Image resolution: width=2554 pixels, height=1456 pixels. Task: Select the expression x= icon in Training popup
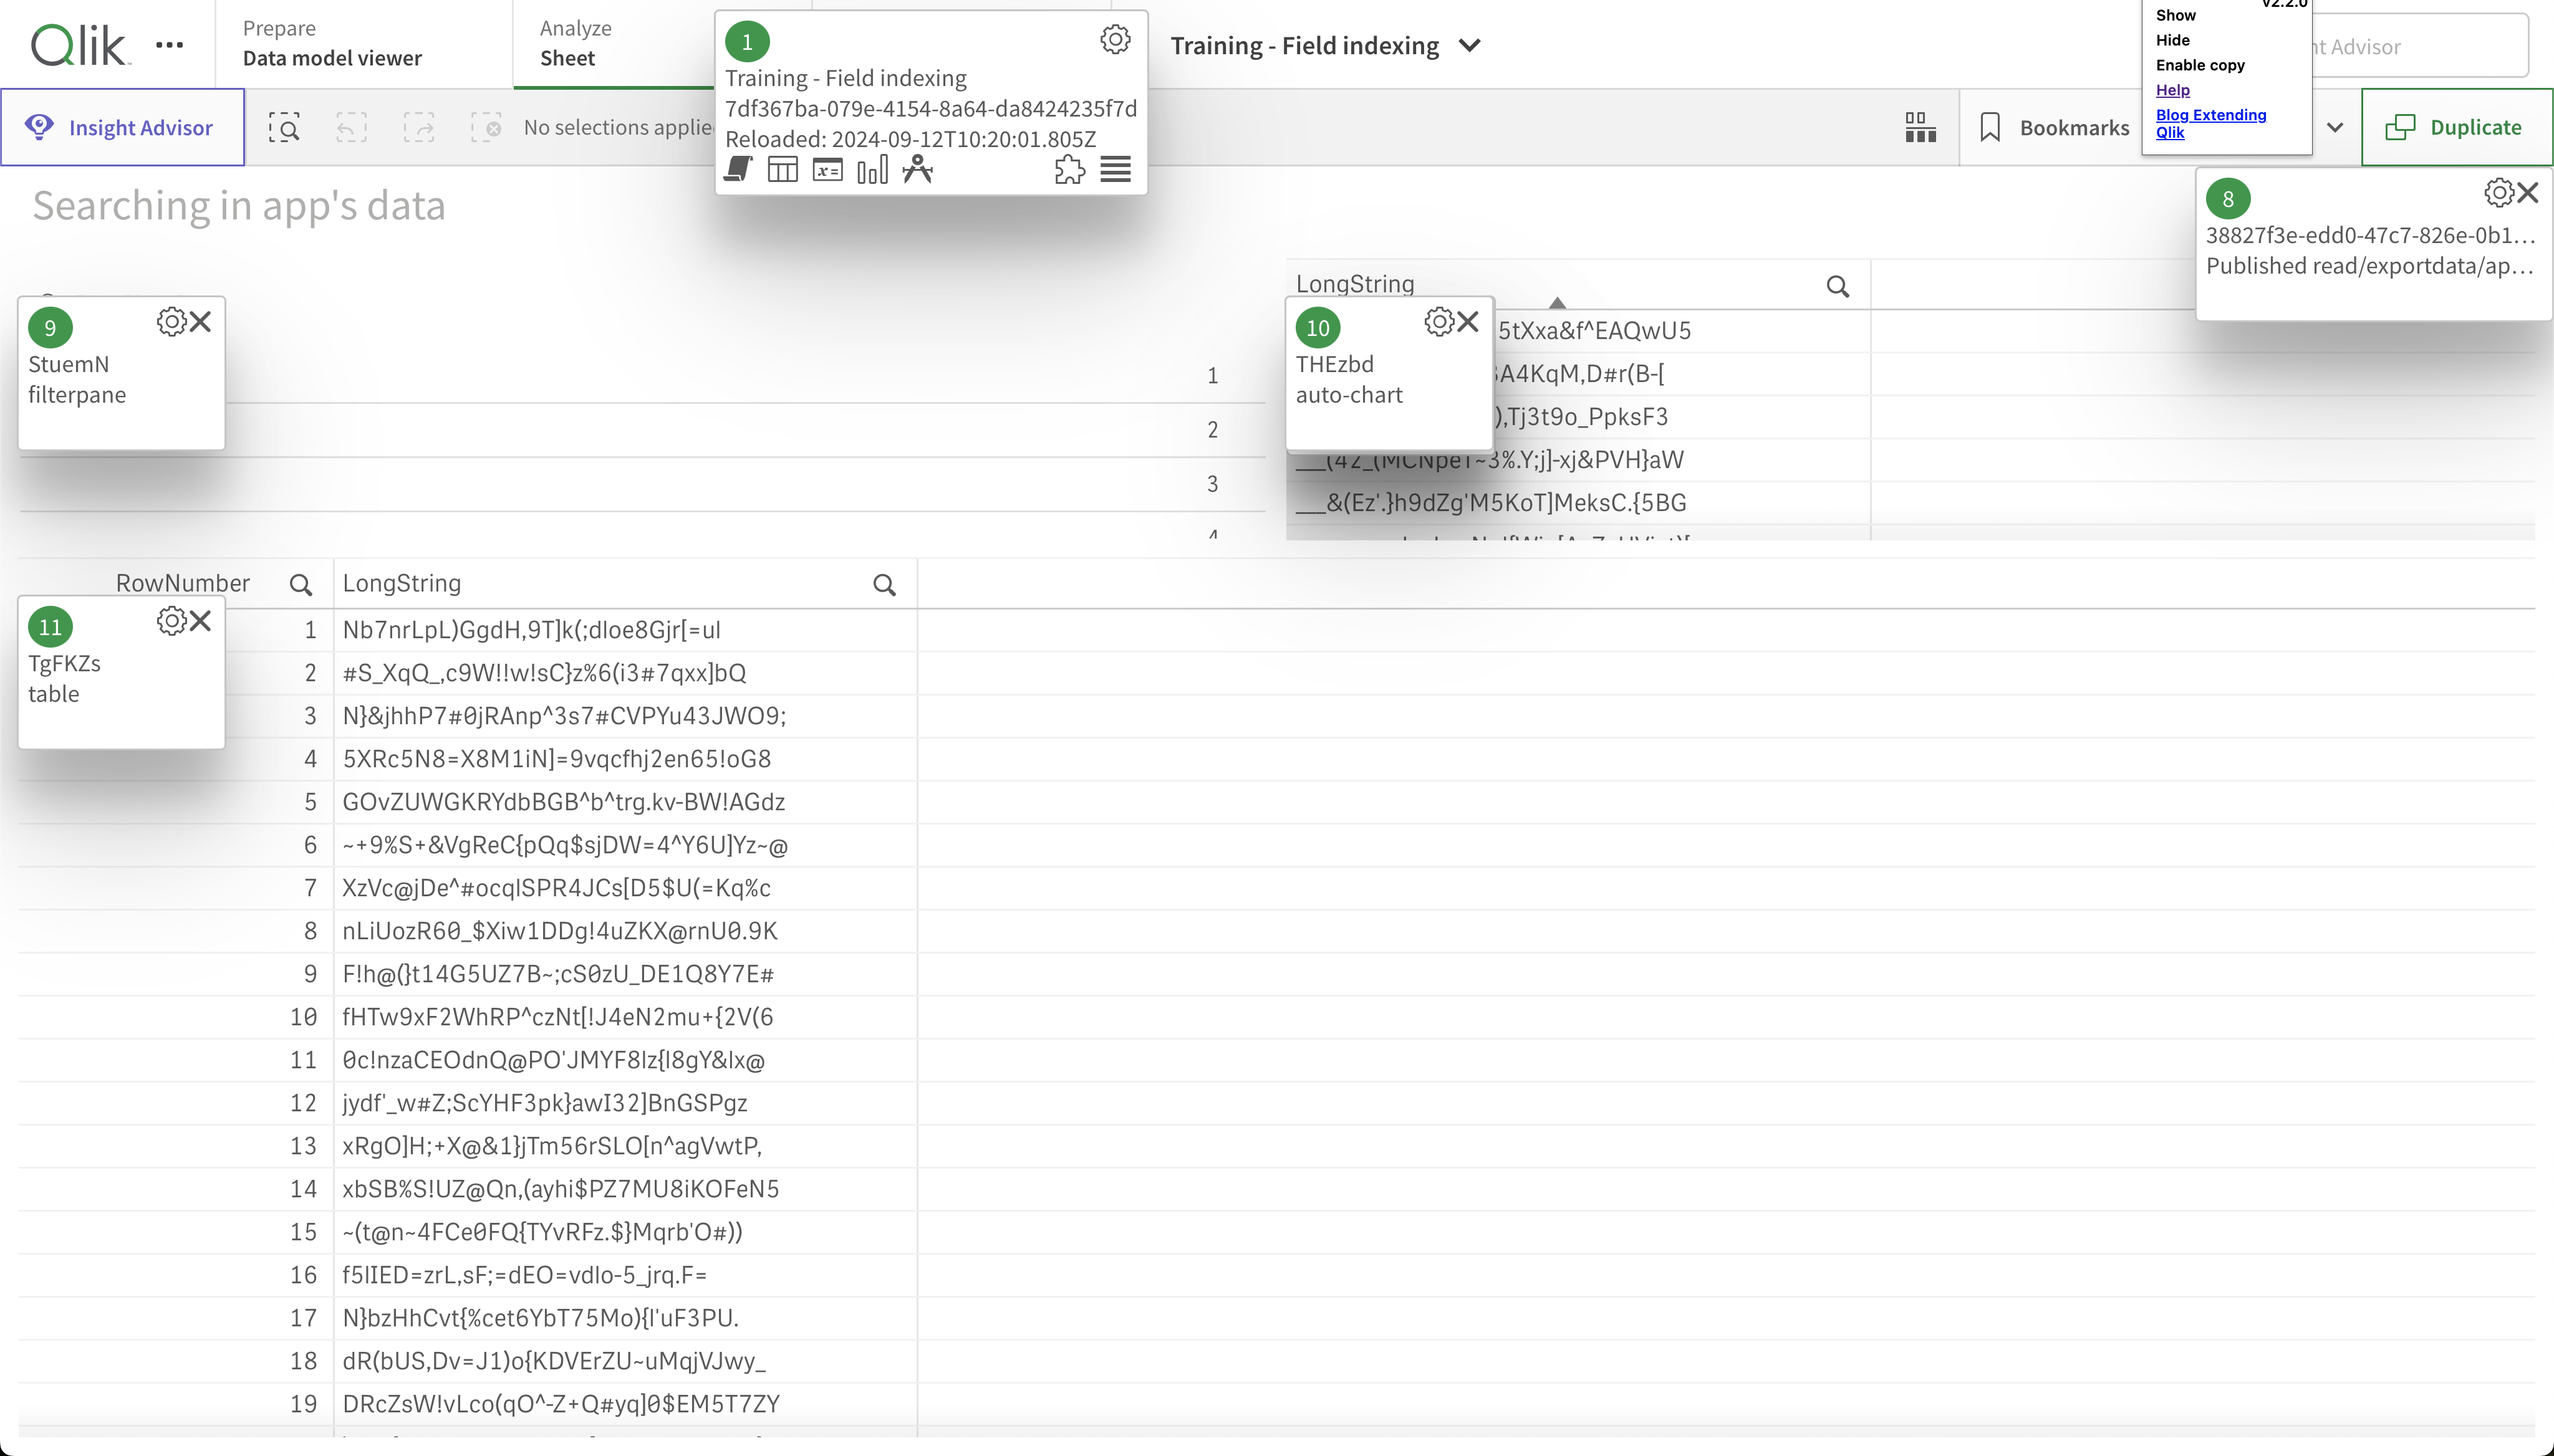coord(826,170)
